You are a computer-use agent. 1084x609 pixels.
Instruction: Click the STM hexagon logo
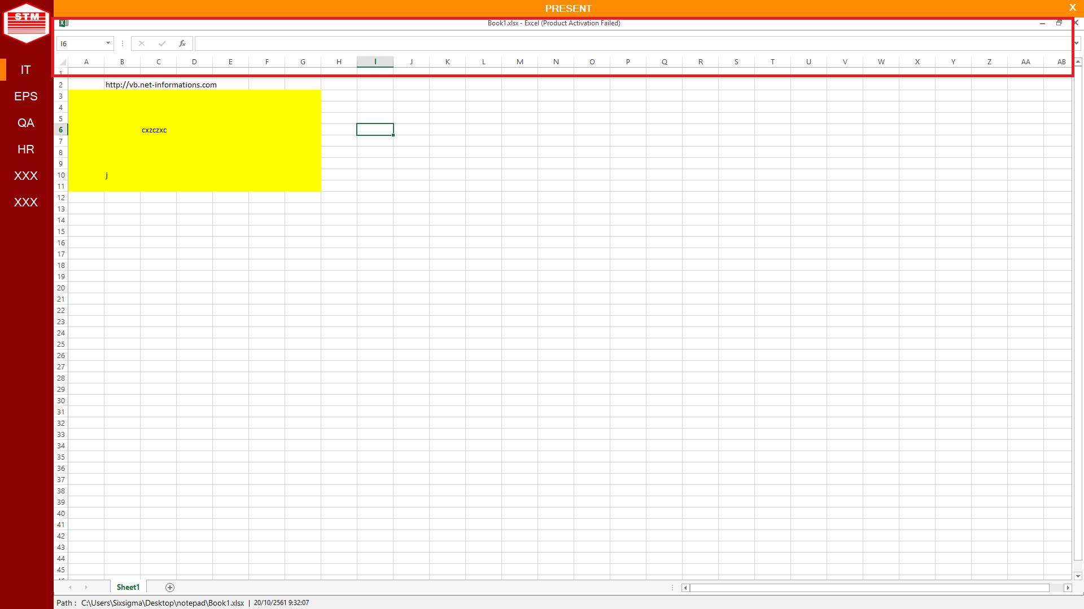click(x=26, y=23)
